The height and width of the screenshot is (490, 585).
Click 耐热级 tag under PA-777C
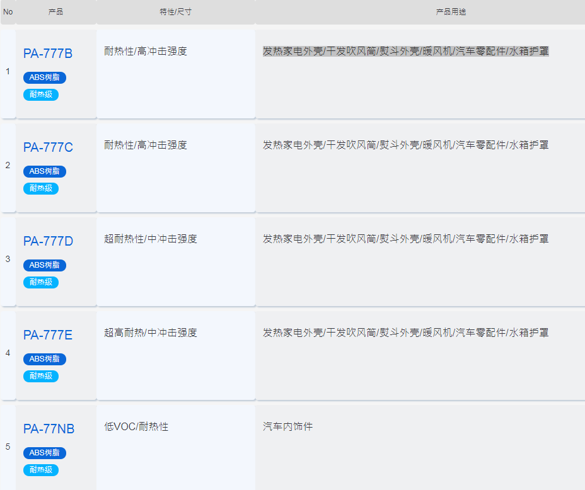(x=41, y=188)
